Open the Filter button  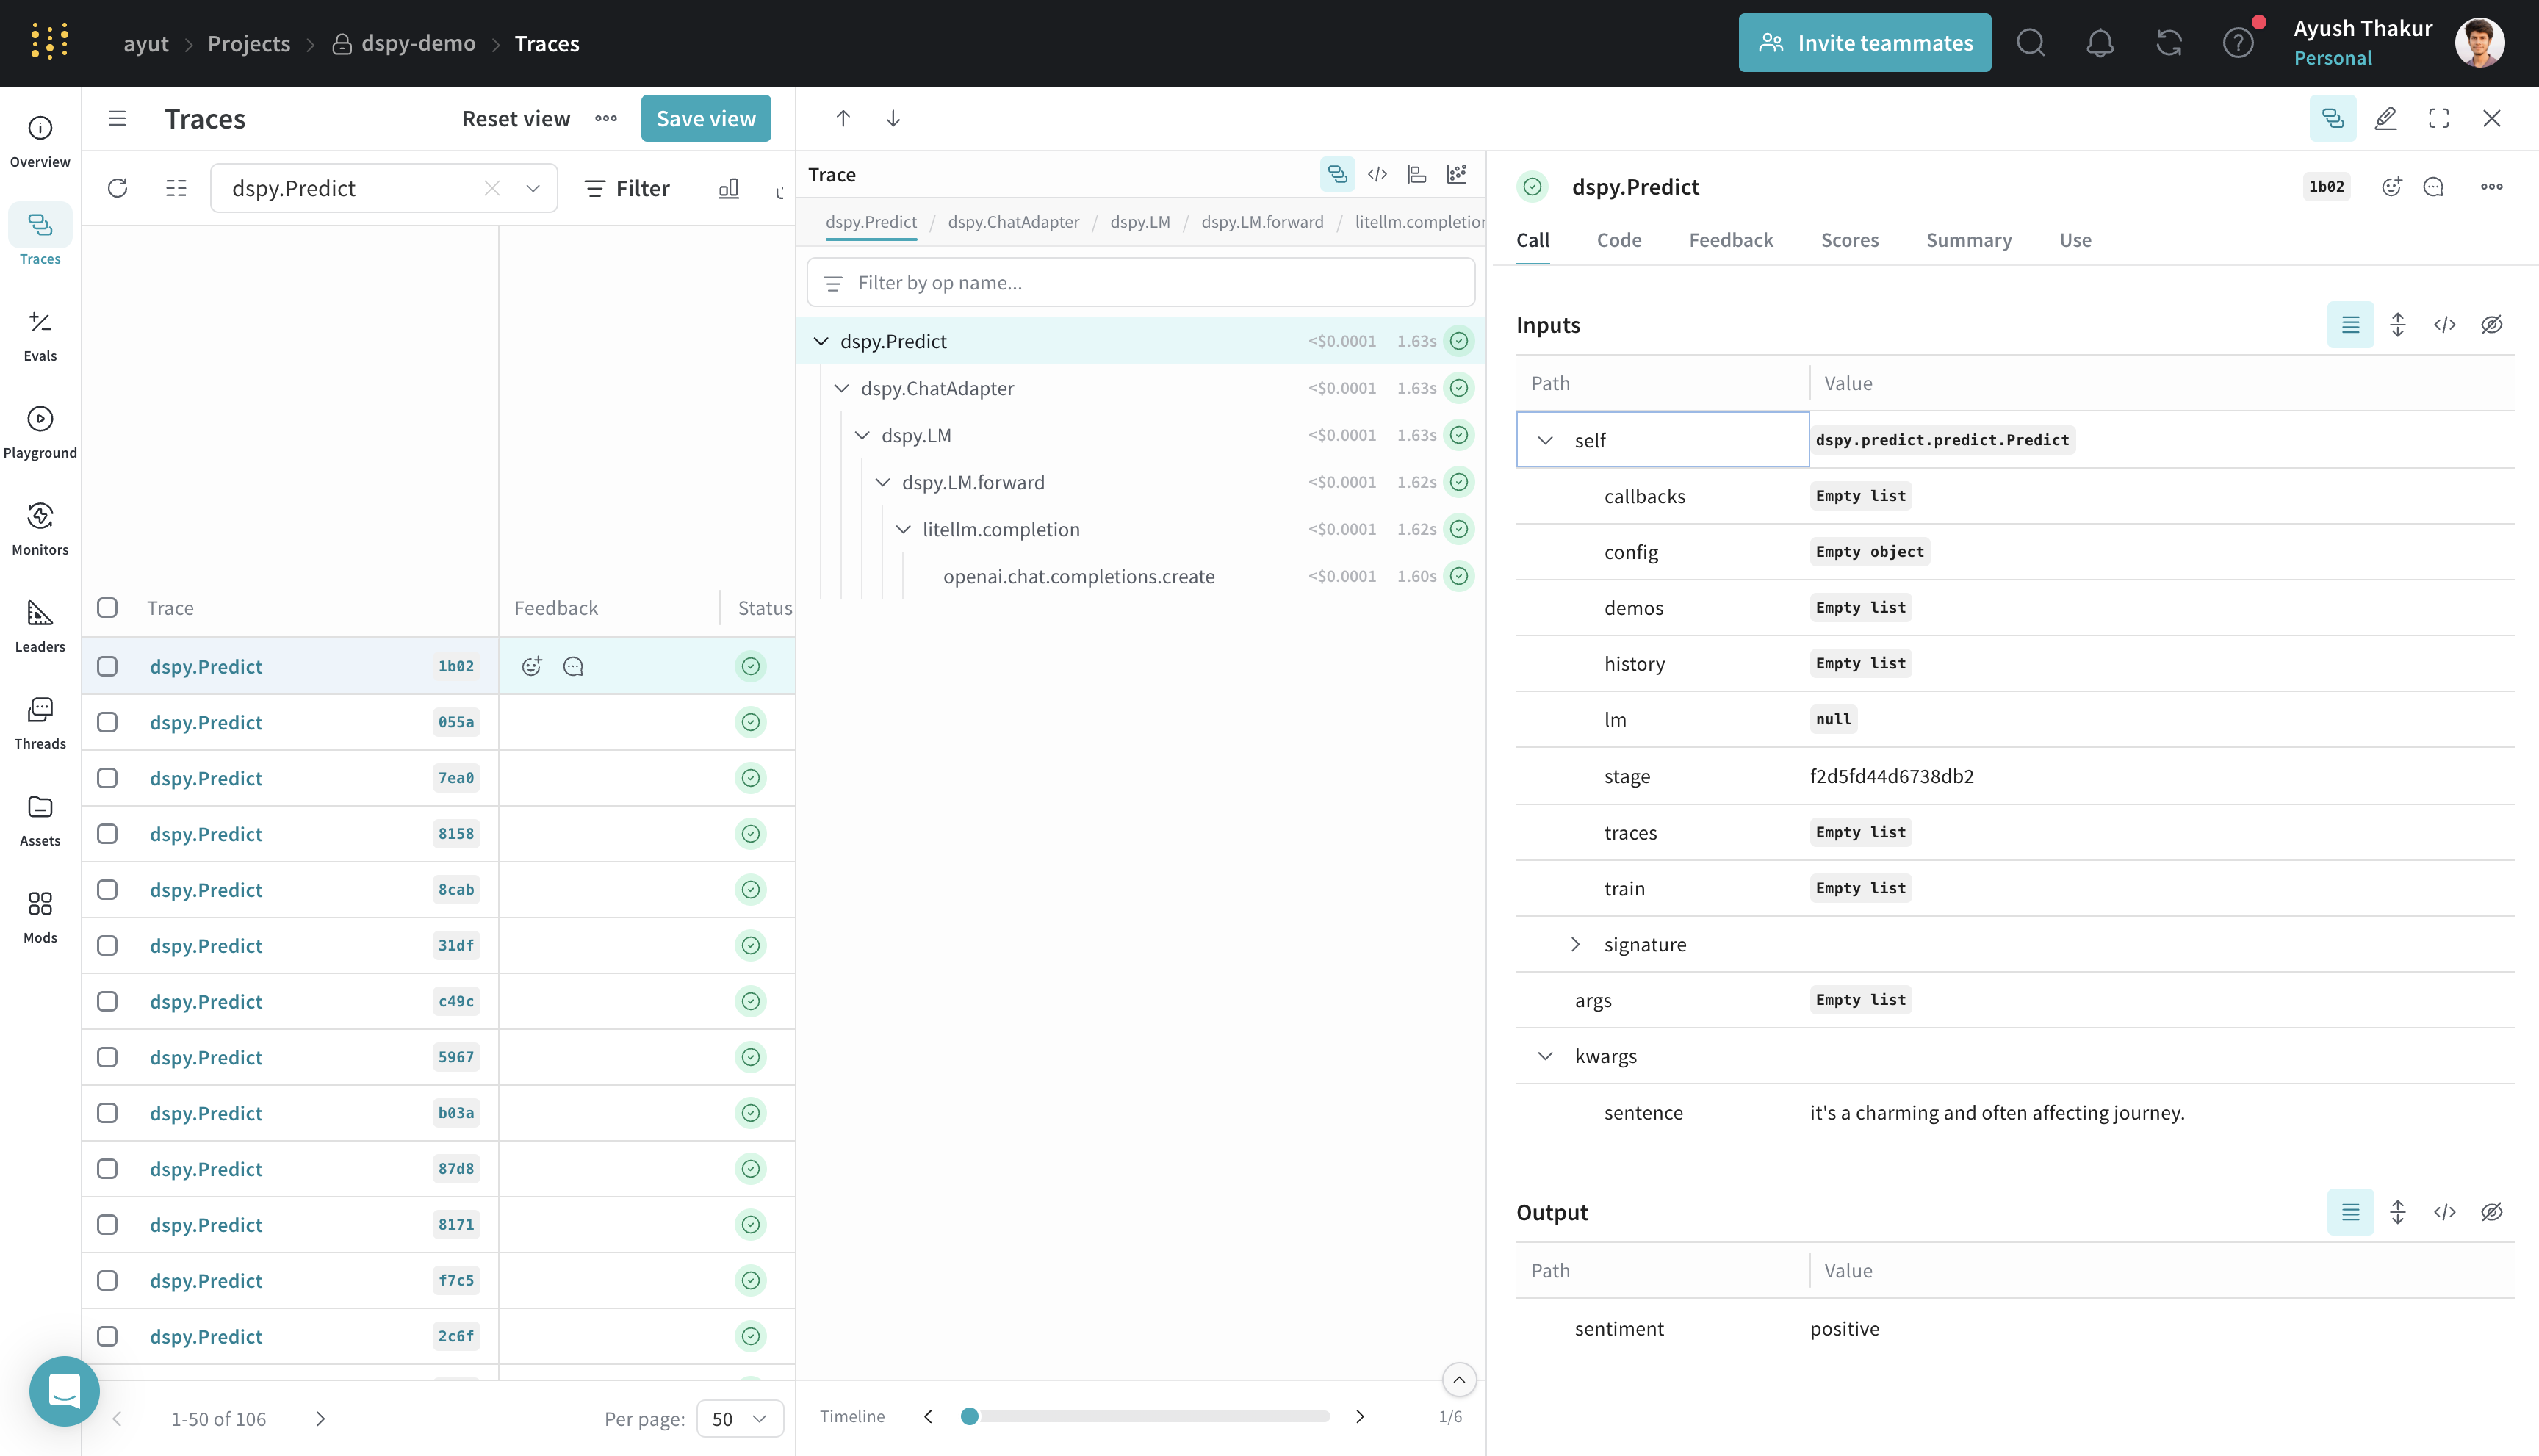pos(627,188)
